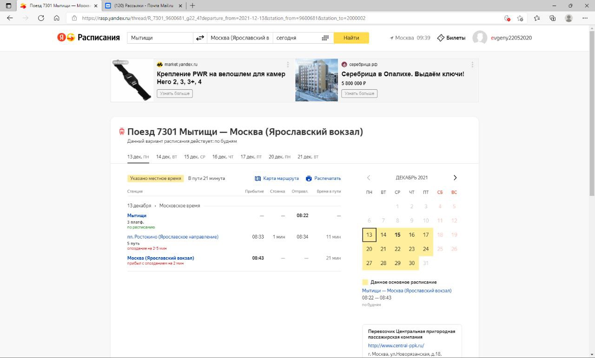Select 20 дек. пн date tab

click(279, 157)
